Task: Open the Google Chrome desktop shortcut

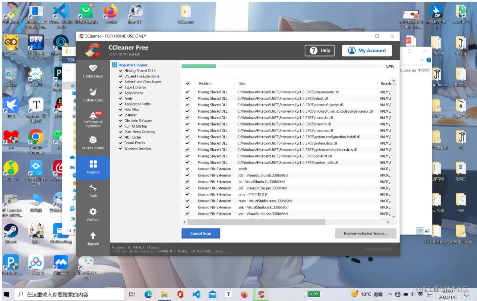Action: click(x=36, y=142)
